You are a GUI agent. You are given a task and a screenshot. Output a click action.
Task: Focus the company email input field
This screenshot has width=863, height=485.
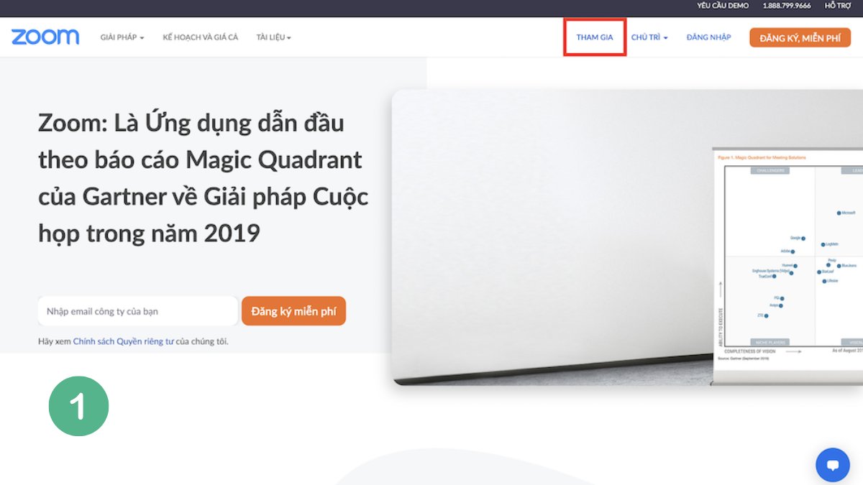pos(137,311)
